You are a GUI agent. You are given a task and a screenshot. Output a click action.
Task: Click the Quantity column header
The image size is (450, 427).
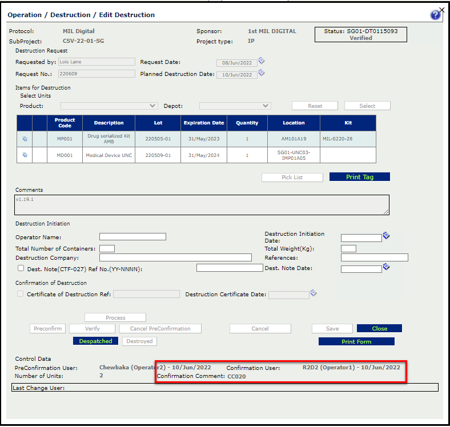point(247,123)
